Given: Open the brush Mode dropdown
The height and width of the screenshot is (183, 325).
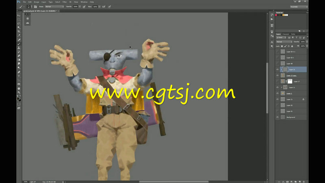Looking at the screenshot, I should point(54,7).
